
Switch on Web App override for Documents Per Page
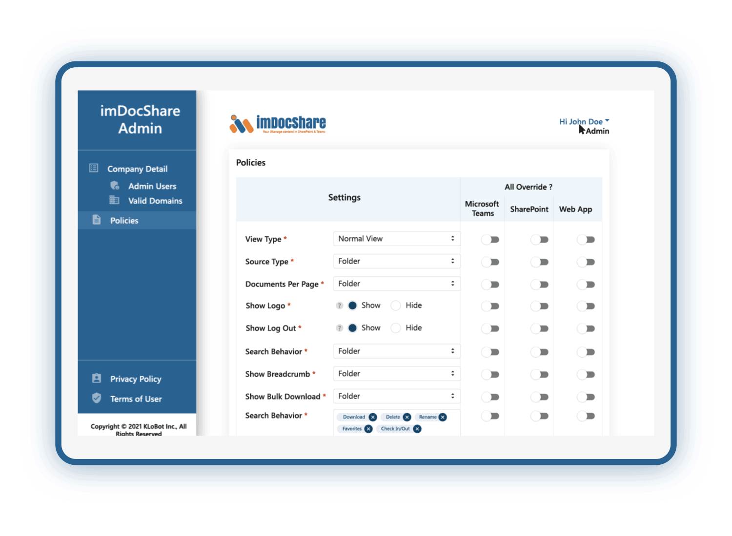point(586,284)
